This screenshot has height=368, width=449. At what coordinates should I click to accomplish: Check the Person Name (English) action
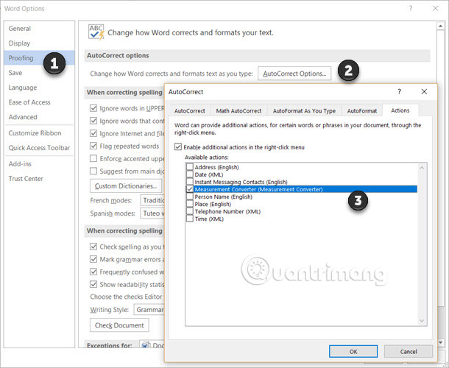(190, 197)
